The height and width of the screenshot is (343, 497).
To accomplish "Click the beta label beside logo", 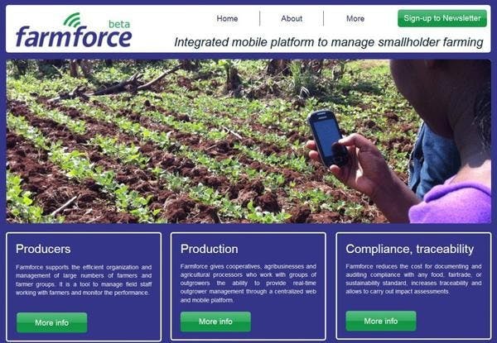I will pos(119,24).
